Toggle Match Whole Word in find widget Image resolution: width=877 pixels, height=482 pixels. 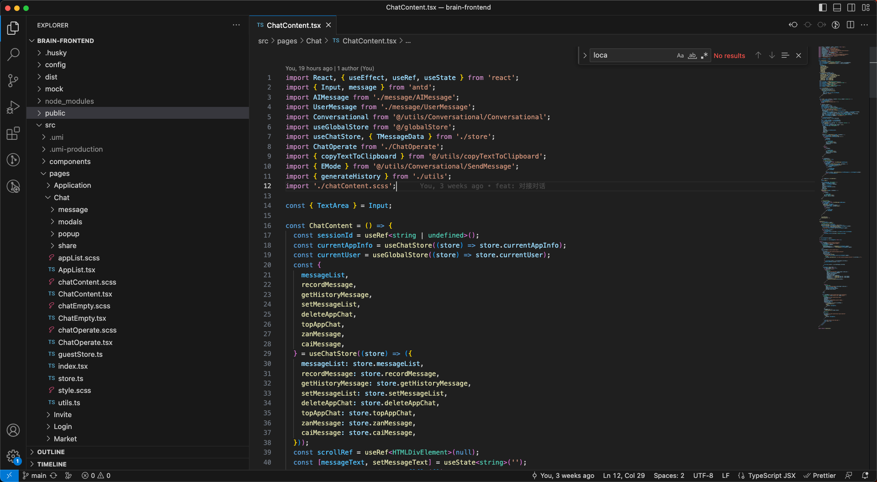point(692,55)
